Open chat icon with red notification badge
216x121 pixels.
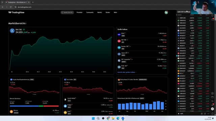(212, 19)
